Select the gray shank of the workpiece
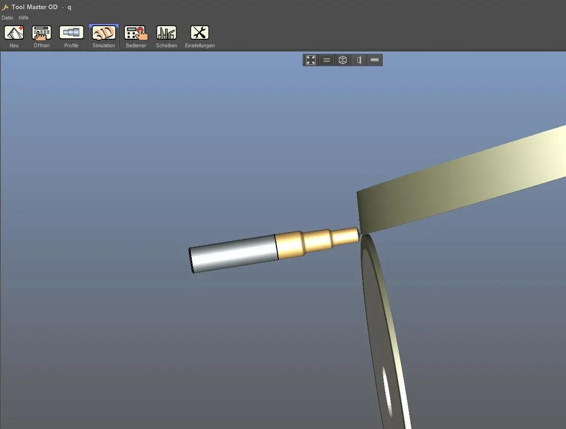 (234, 253)
